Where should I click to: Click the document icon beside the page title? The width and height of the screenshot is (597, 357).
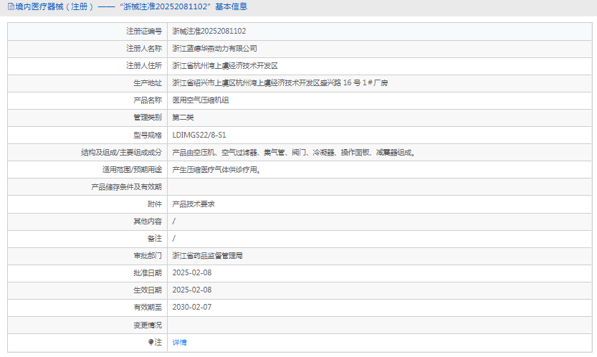coord(11,6)
